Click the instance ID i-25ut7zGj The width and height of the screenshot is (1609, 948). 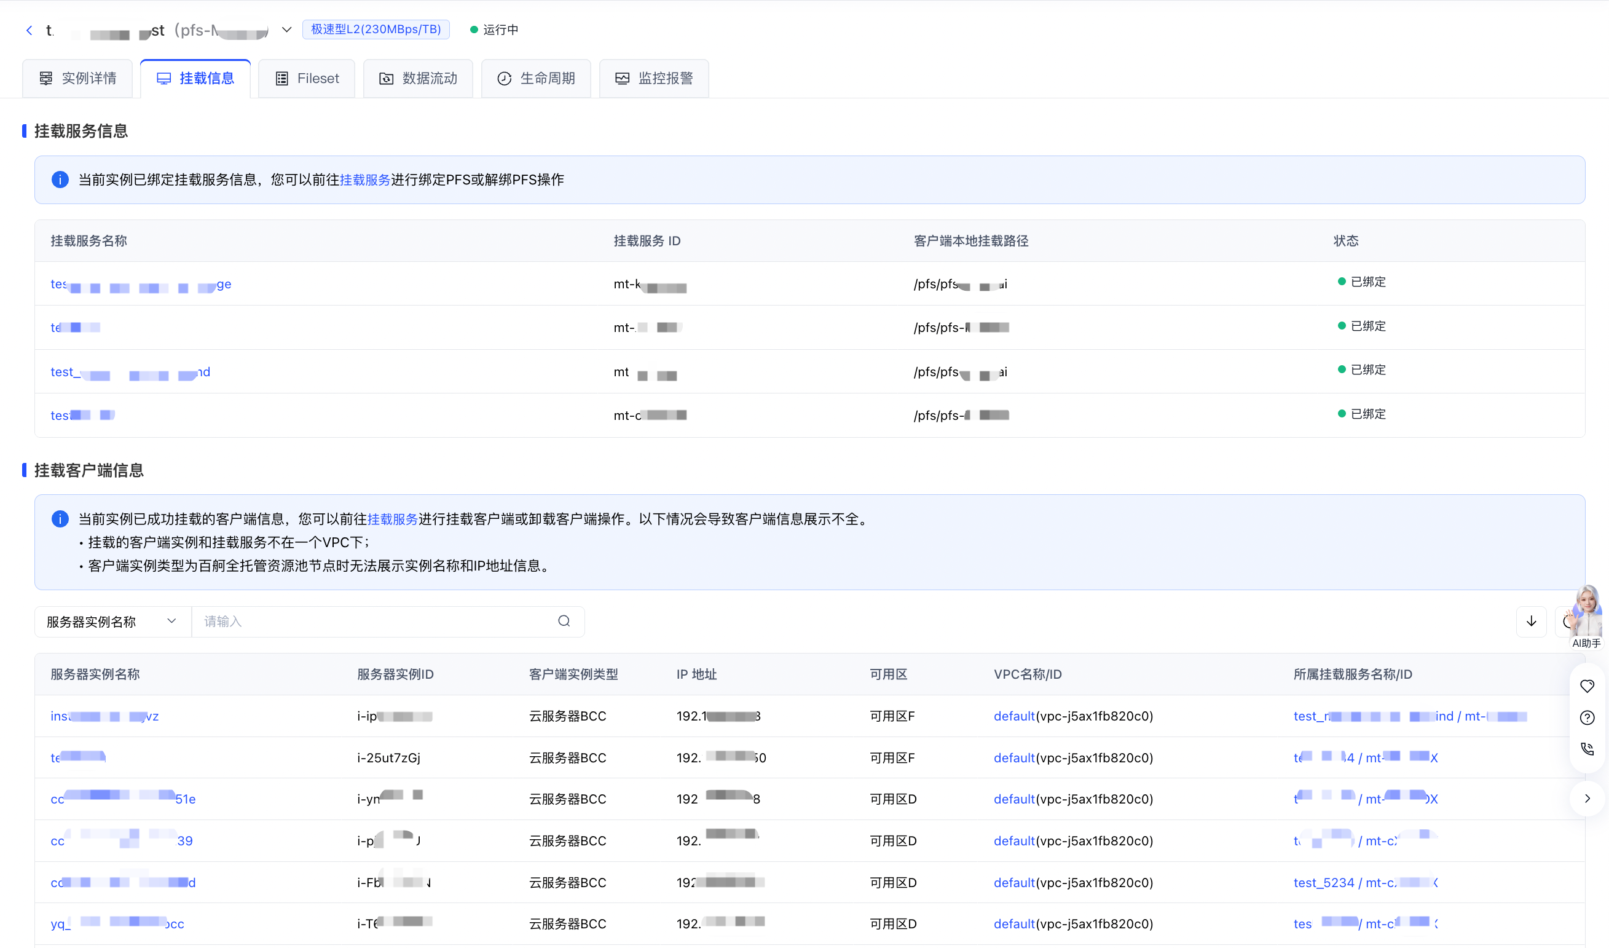point(389,757)
